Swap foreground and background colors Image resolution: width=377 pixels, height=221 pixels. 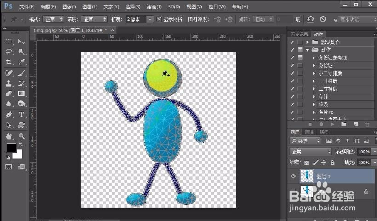(x=21, y=144)
